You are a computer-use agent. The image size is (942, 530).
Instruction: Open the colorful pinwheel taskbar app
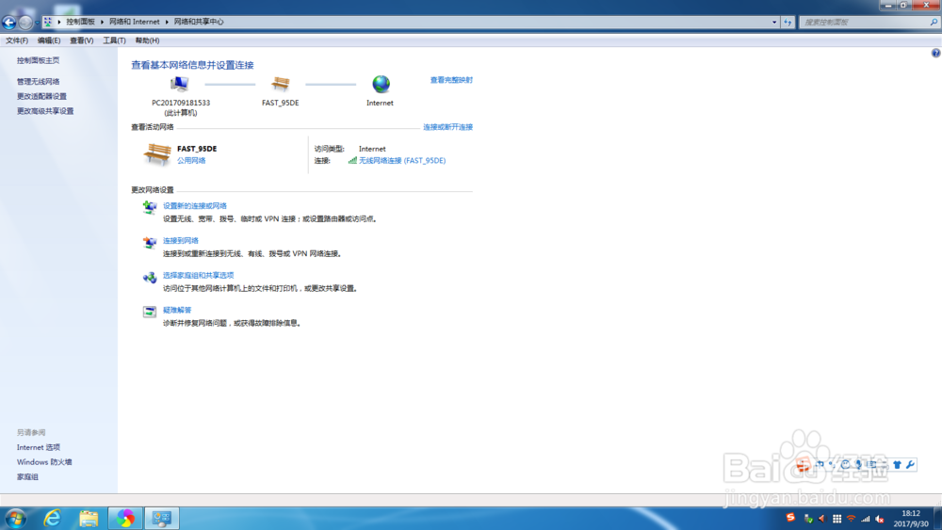[x=125, y=518]
